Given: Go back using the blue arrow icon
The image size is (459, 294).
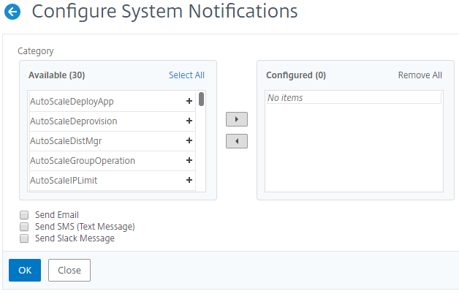Looking at the screenshot, I should [x=12, y=12].
